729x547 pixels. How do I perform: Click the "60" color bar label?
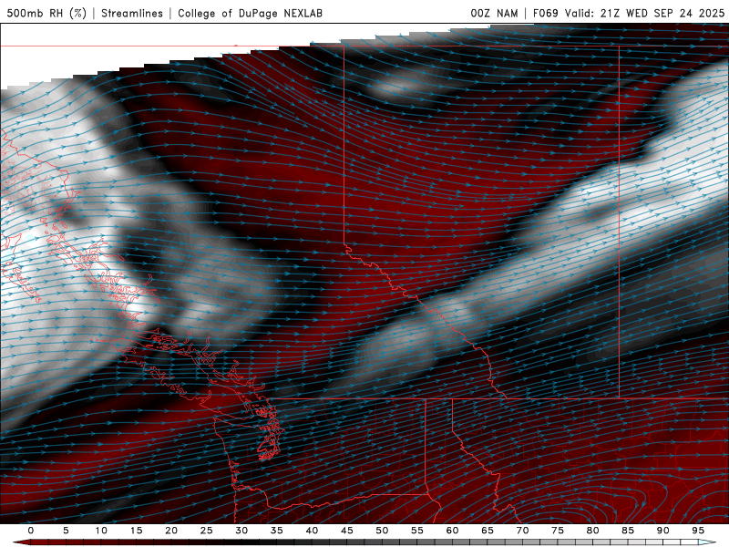pos(452,531)
